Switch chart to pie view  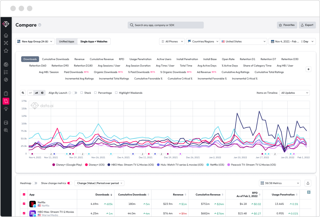tap(42, 93)
